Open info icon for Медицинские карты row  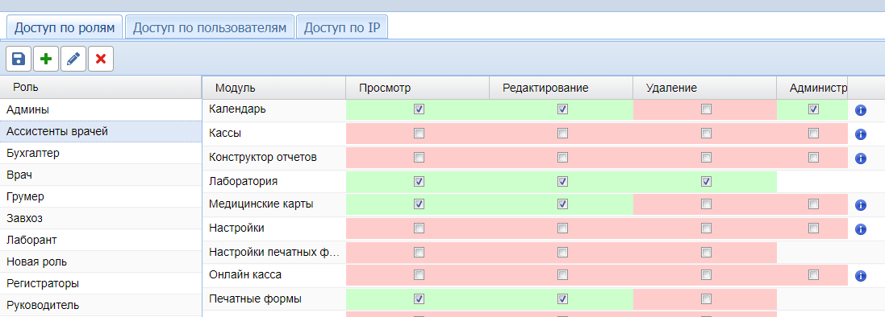861,205
